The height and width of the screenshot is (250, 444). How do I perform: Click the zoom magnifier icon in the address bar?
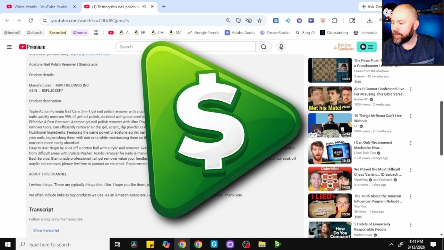pyautogui.click(x=228, y=20)
